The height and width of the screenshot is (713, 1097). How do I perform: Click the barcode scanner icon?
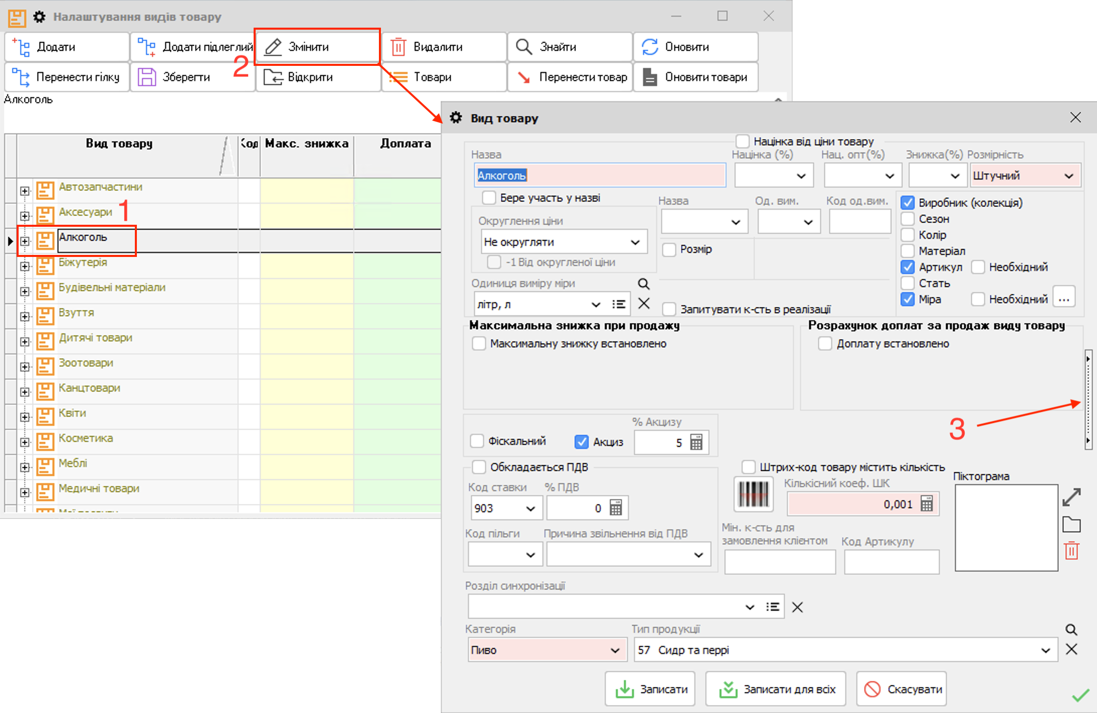[x=753, y=494]
